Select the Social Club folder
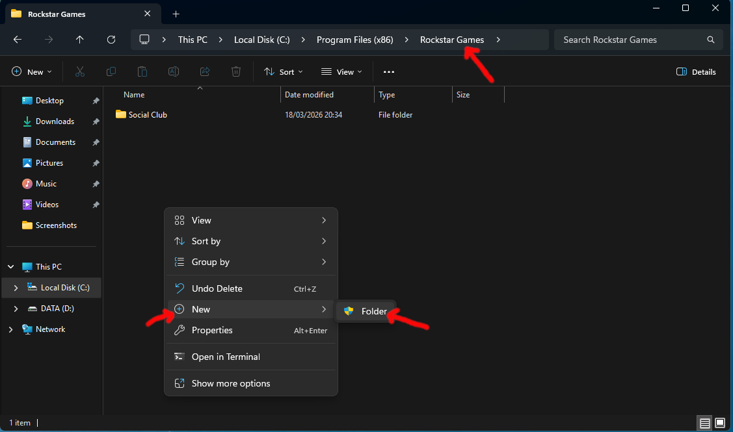Screen dimensions: 733x432 click(141, 115)
